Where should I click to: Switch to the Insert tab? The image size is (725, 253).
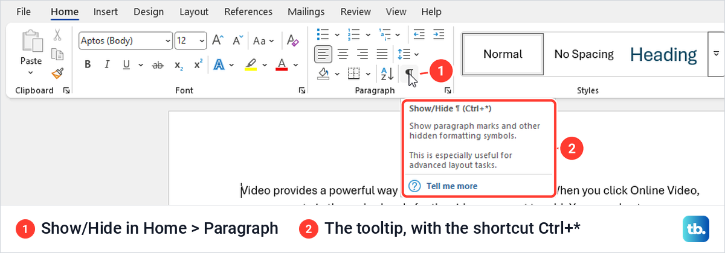pyautogui.click(x=106, y=11)
